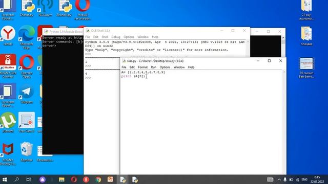Select NCALayer desktop shortcut
The height and width of the screenshot is (184, 328).
click(45, 8)
